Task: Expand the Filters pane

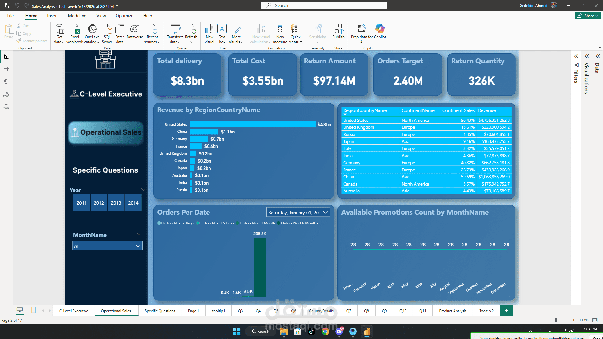Action: [x=576, y=56]
